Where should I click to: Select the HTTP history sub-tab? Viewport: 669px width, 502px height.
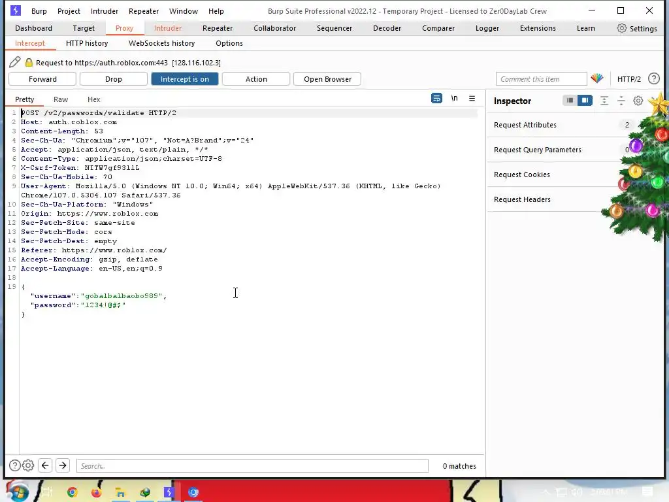[x=87, y=43]
